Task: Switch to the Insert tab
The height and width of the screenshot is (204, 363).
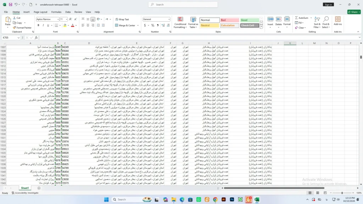Action: 26,12
